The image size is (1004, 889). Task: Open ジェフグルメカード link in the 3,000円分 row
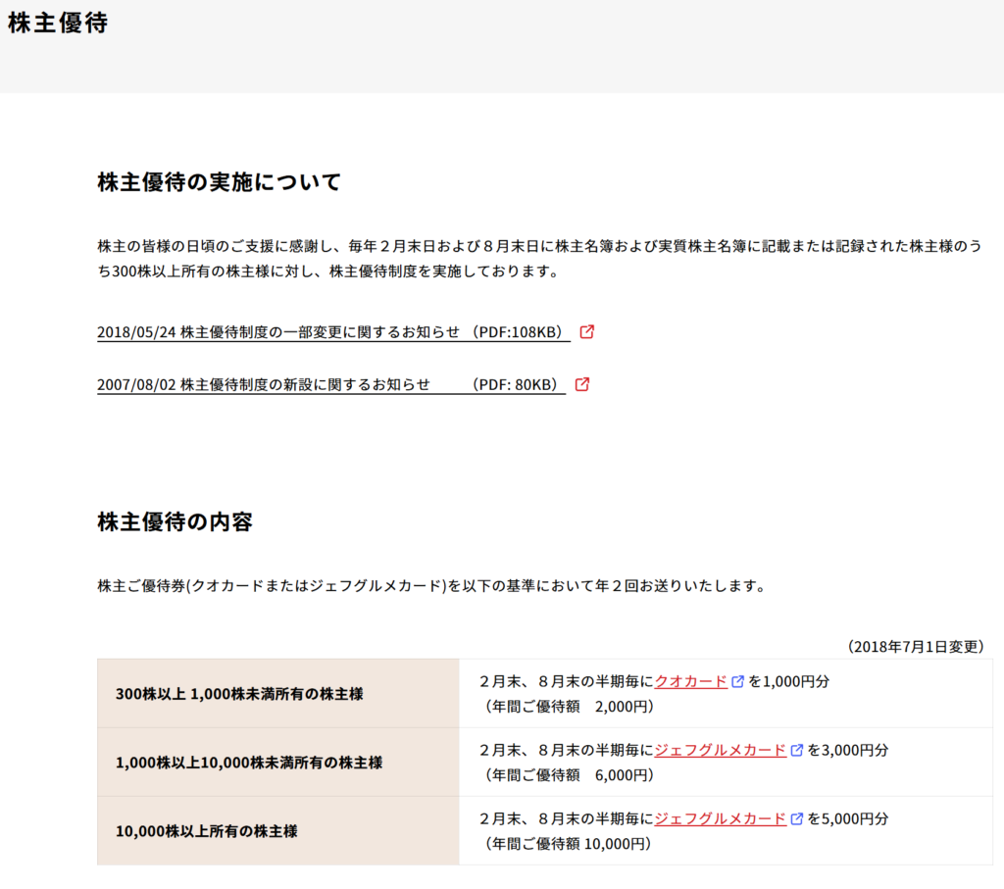coord(720,750)
